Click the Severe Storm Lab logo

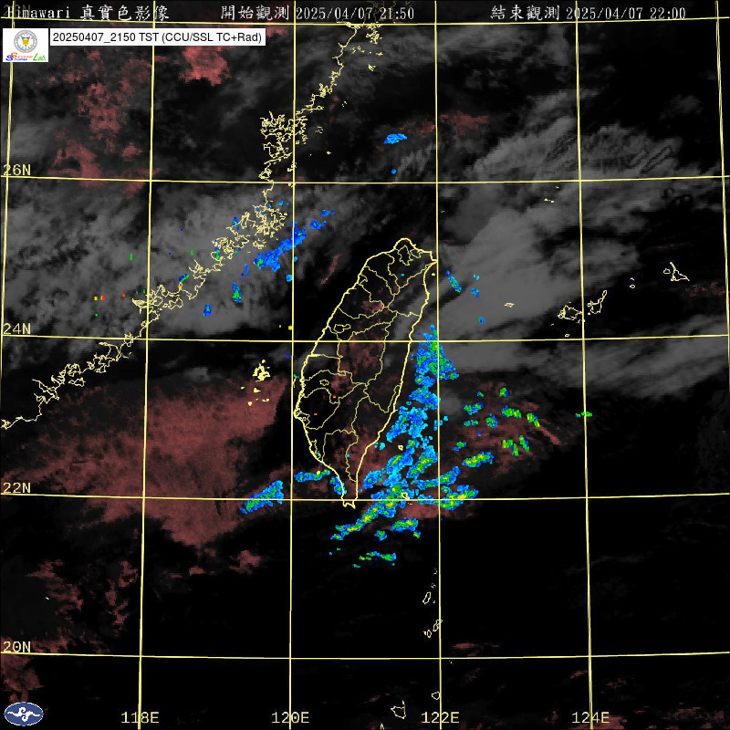tap(26, 46)
